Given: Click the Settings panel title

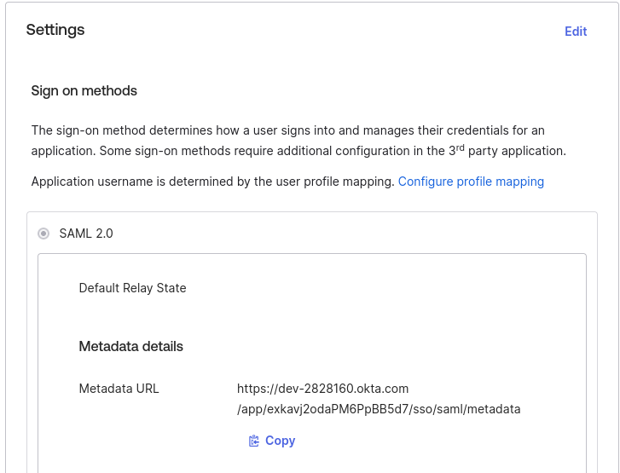Looking at the screenshot, I should tap(55, 30).
